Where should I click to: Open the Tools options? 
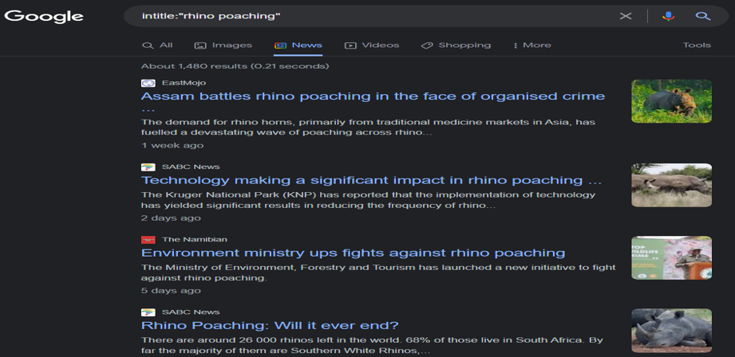click(x=696, y=45)
